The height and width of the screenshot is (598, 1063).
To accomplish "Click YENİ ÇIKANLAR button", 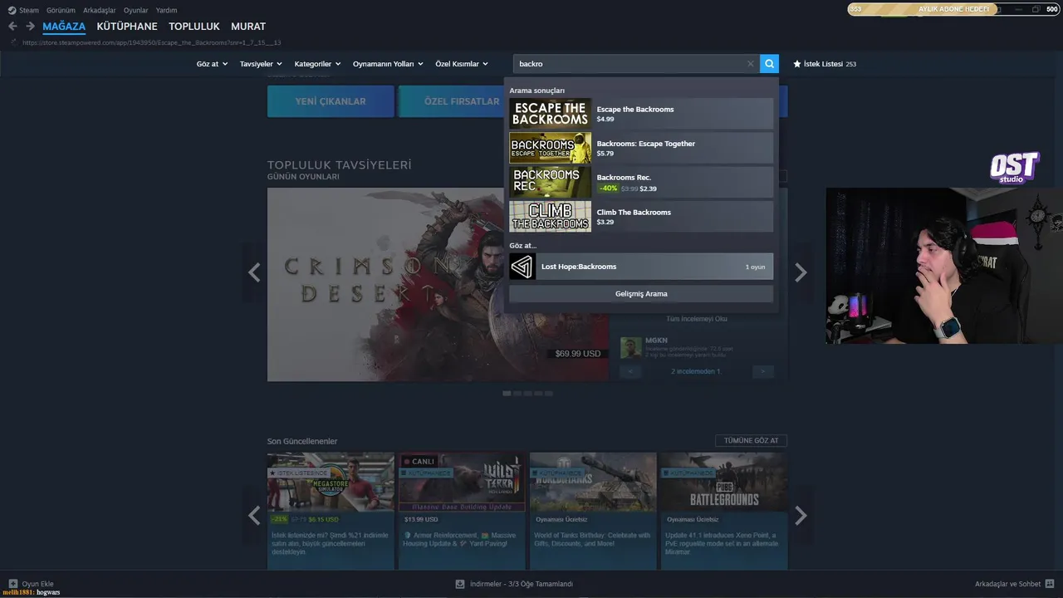I will [331, 101].
